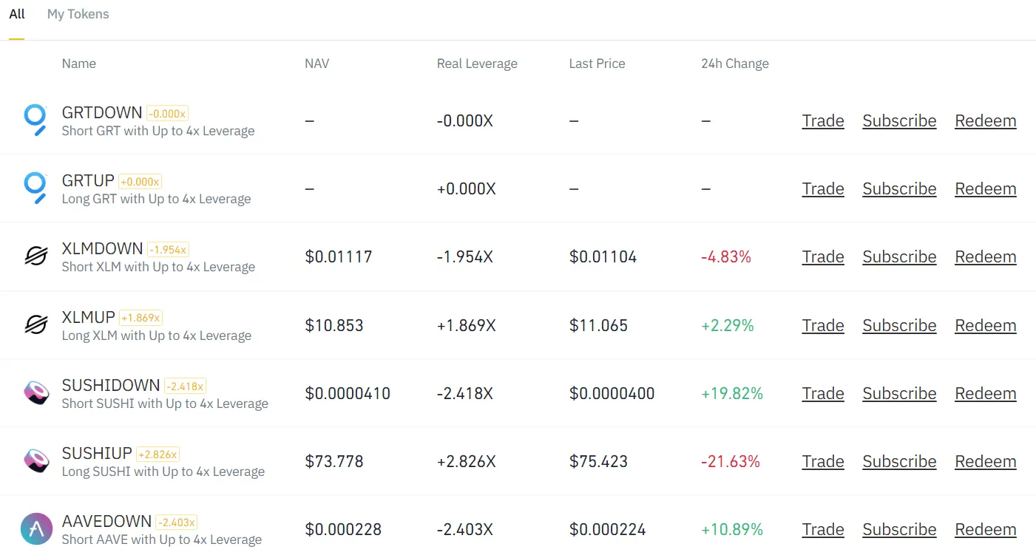Open the XLM logo on the XLMUP row
The image size is (1036, 558).
pyautogui.click(x=36, y=325)
